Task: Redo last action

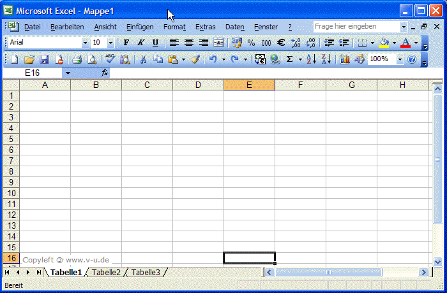Action: (x=234, y=59)
